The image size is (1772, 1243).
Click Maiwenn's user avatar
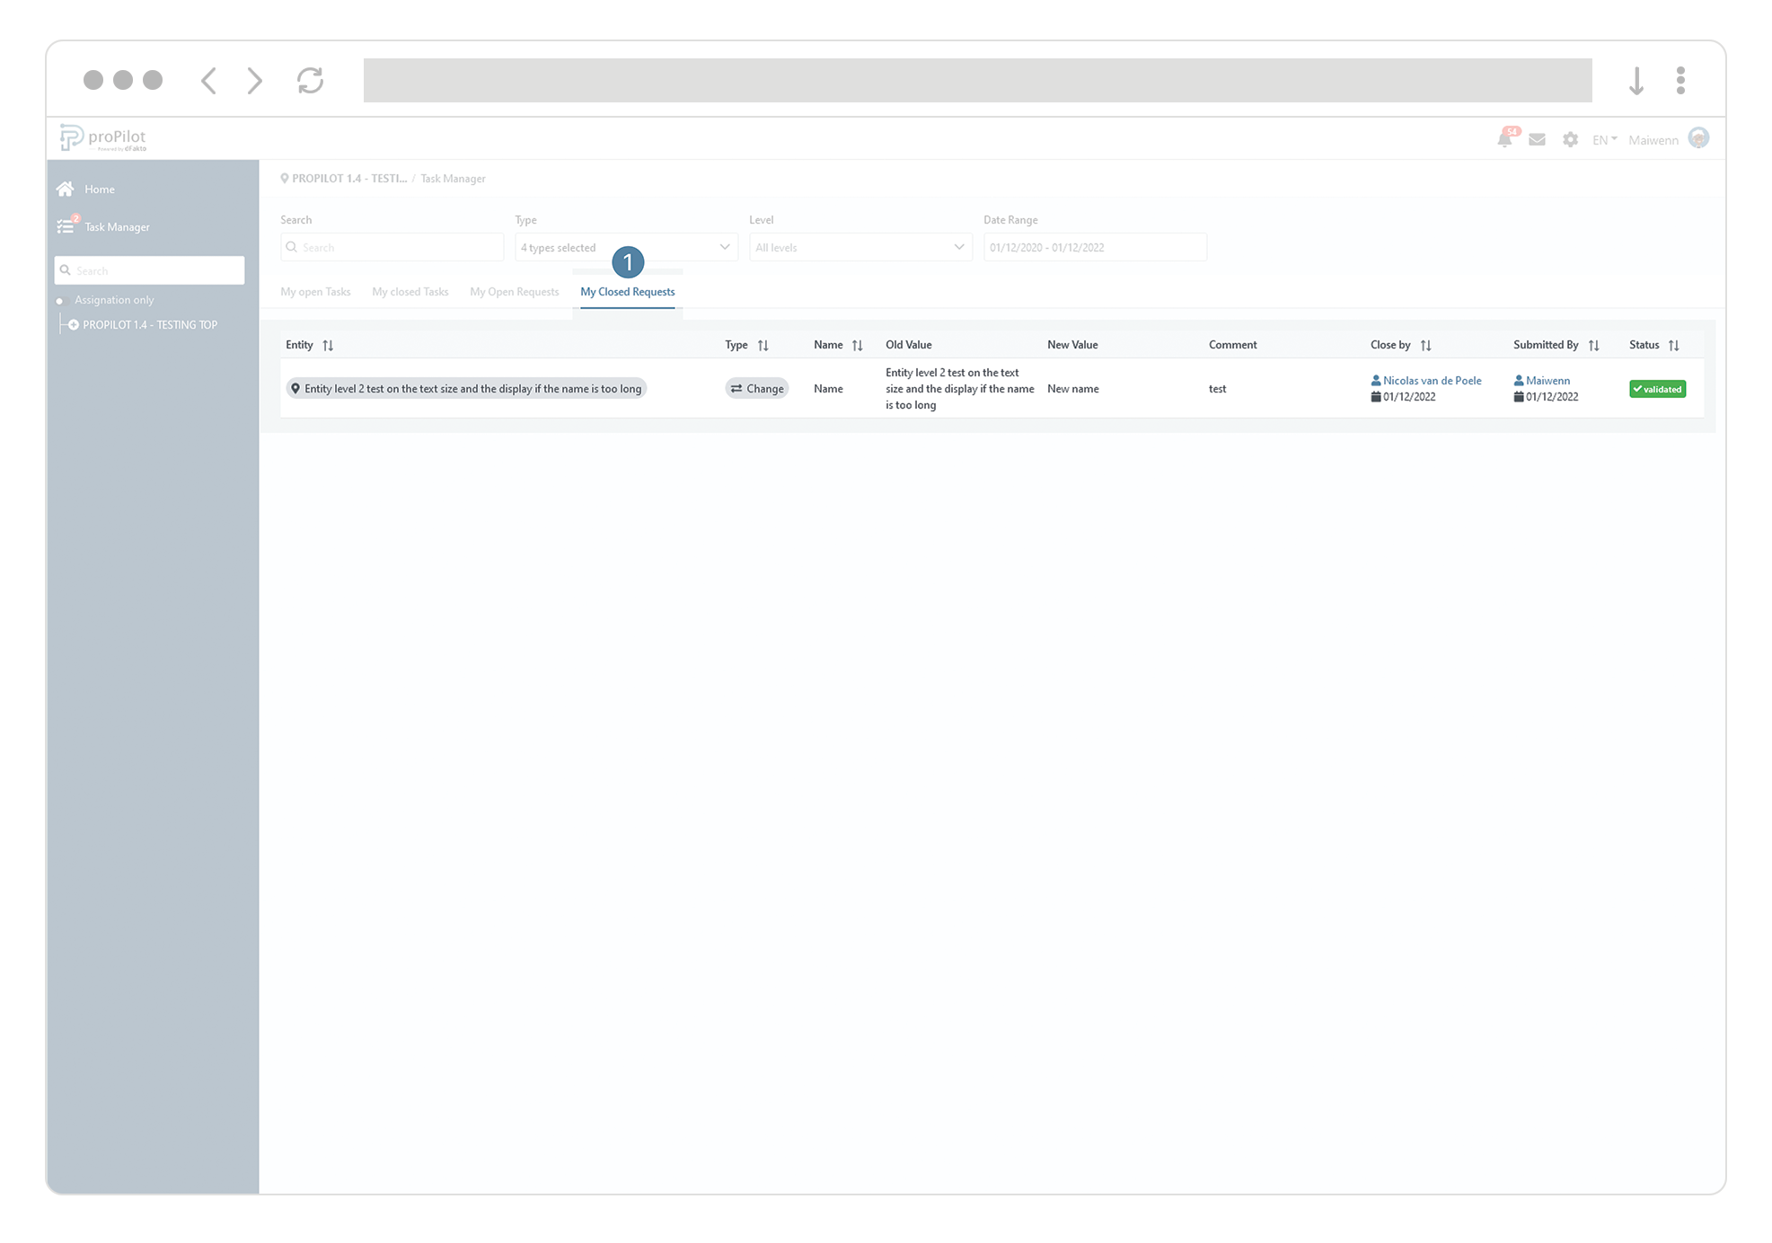coord(1697,138)
